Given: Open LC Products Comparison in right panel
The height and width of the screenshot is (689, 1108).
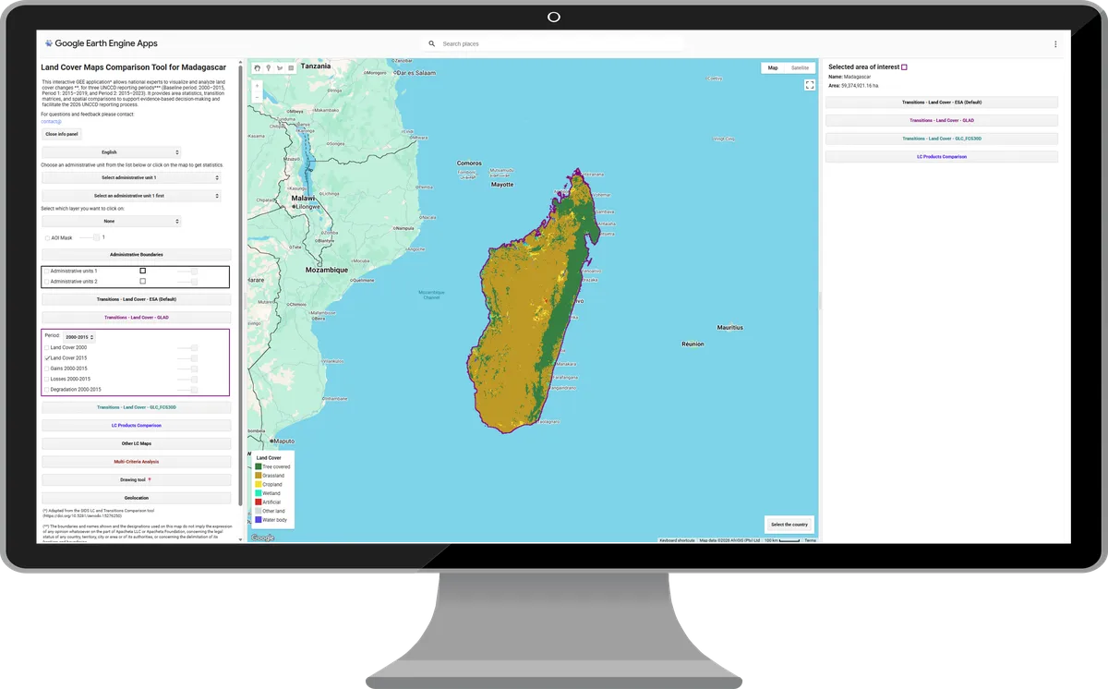Looking at the screenshot, I should click(942, 157).
